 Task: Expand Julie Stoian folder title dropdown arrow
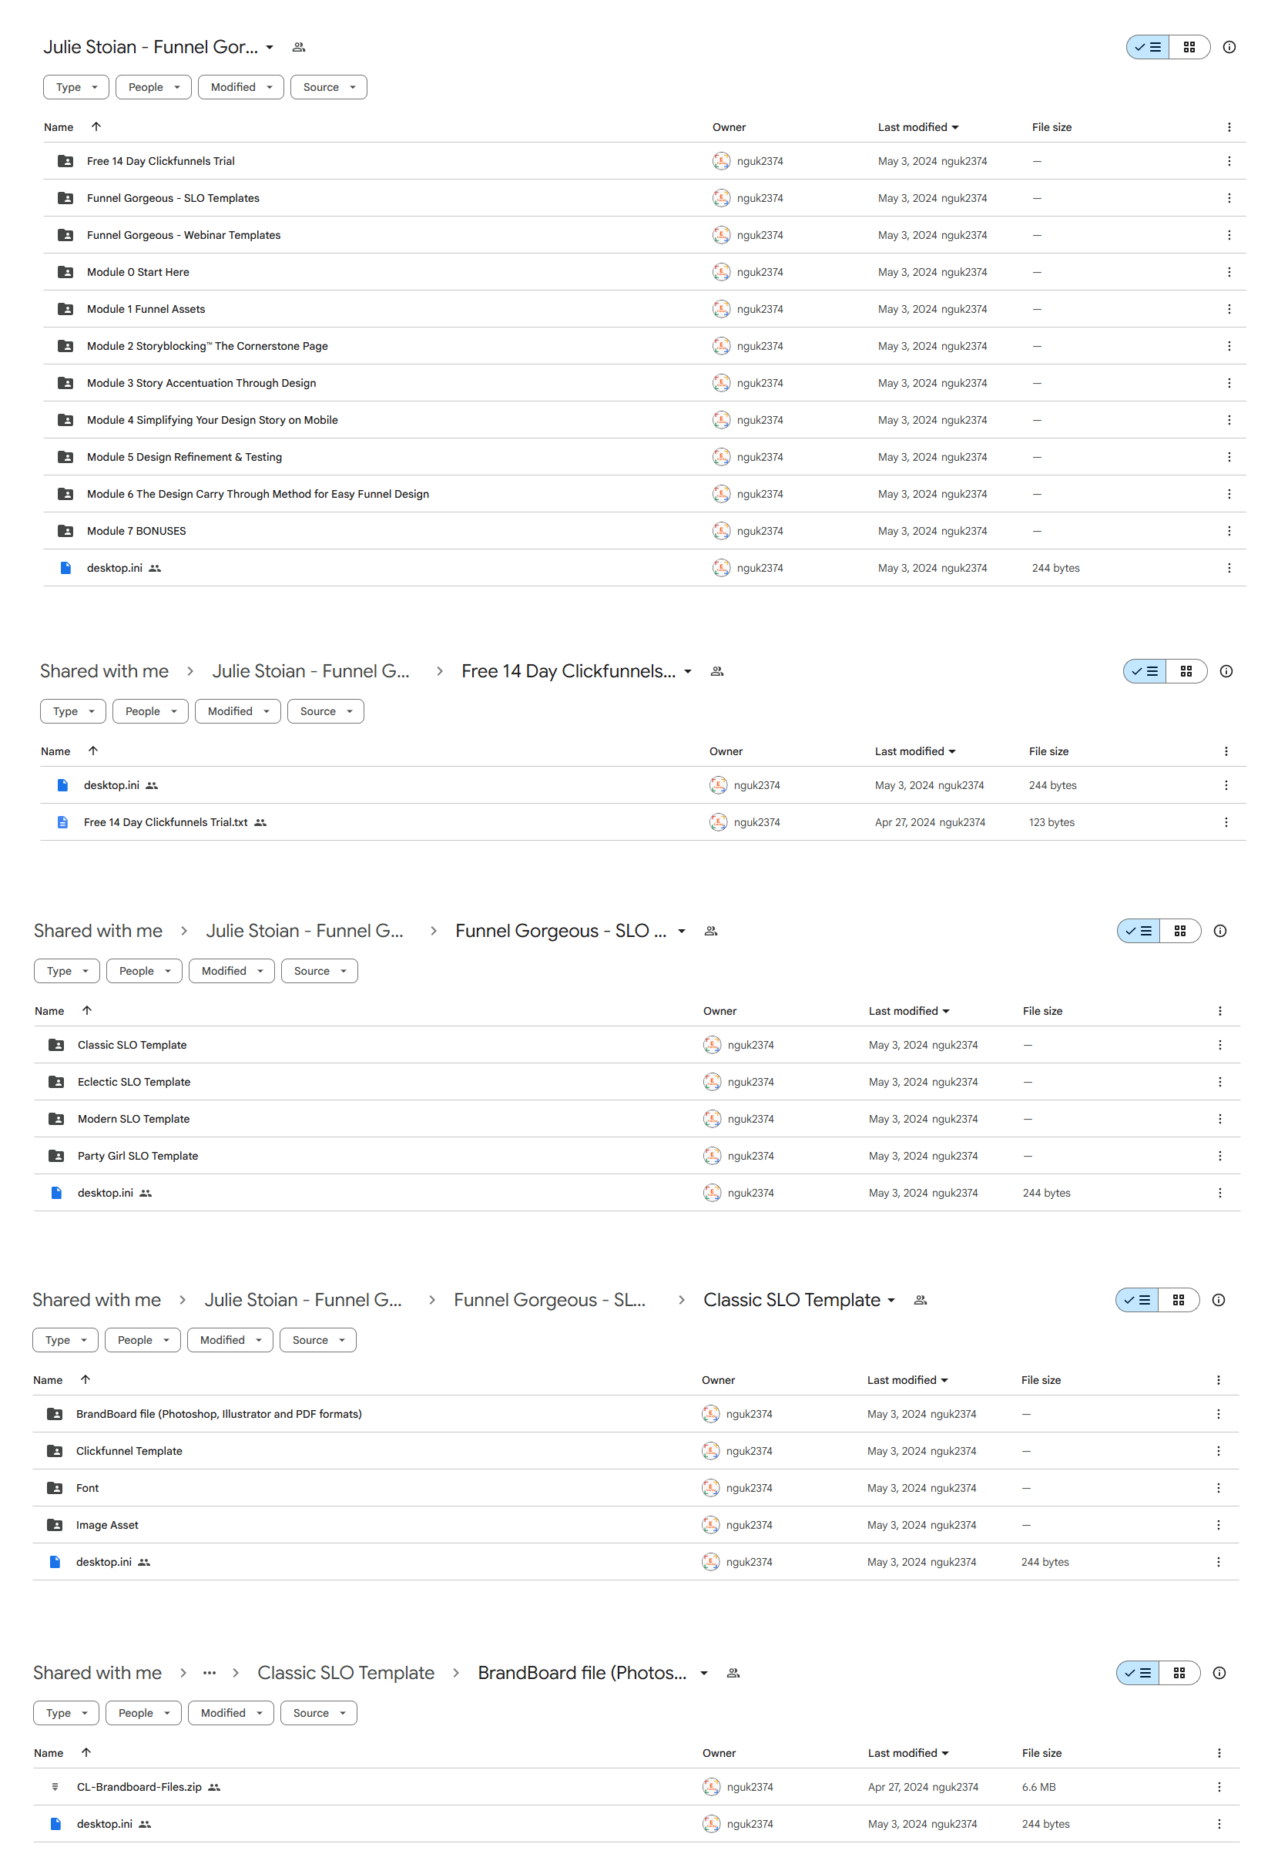coord(270,48)
